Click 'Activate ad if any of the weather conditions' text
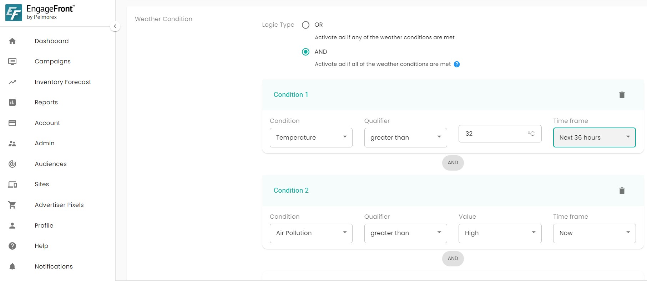This screenshot has height=281, width=647. 385,37
